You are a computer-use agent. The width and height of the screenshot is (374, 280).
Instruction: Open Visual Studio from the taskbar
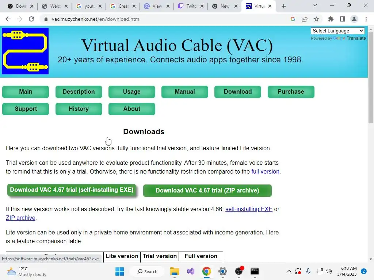[x=191, y=271]
